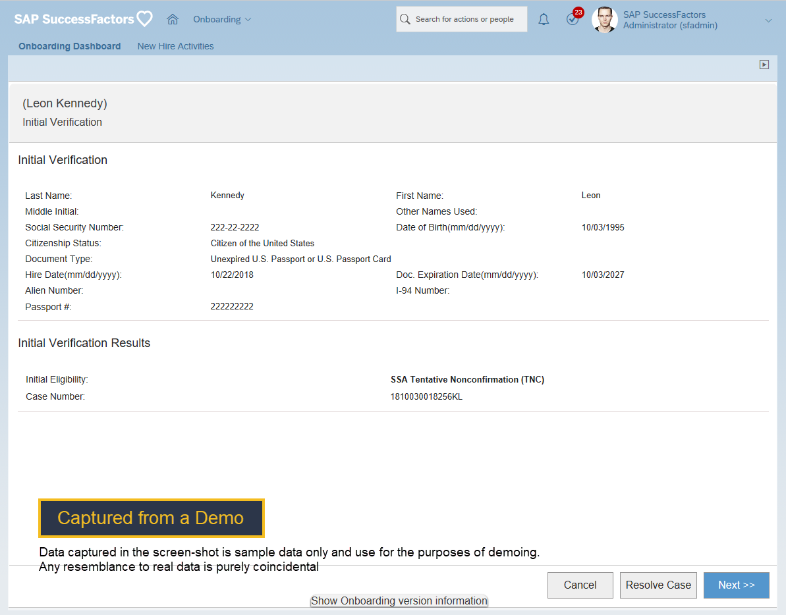
Task: Click the (Leon Kennedy) header name
Action: 65,103
